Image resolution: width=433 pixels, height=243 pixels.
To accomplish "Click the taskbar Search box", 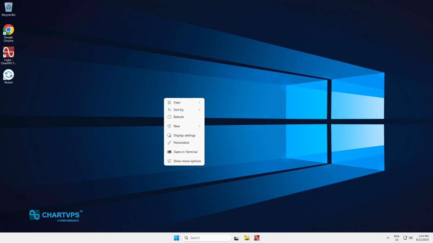I will tap(207, 238).
